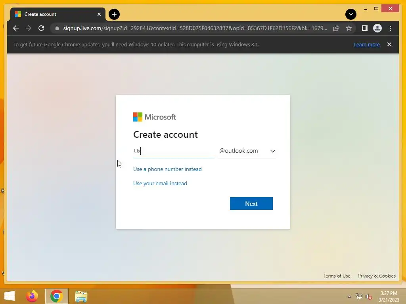The height and width of the screenshot is (304, 406).
Task: Expand the @outlook.com domain dropdown
Action: pos(247,151)
